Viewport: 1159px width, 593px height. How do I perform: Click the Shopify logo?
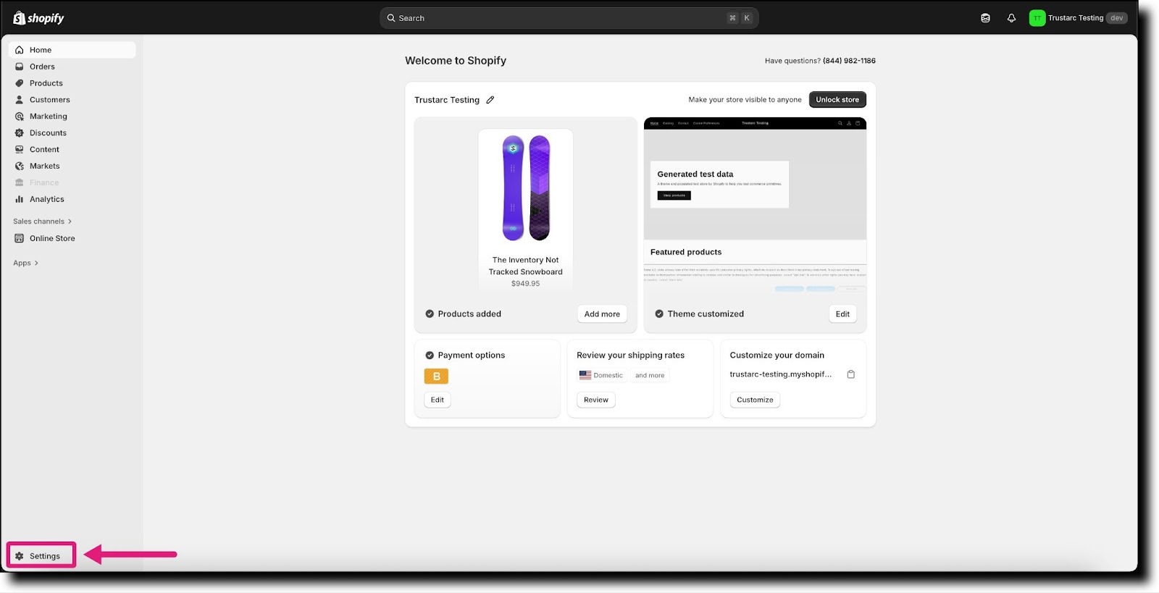coord(38,18)
